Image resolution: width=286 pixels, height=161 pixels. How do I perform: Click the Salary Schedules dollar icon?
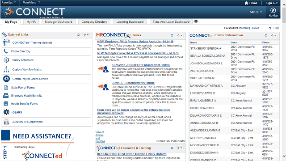(x=6, y=60)
